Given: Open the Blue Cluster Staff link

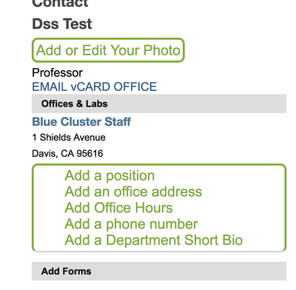Looking at the screenshot, I should coord(81,121).
